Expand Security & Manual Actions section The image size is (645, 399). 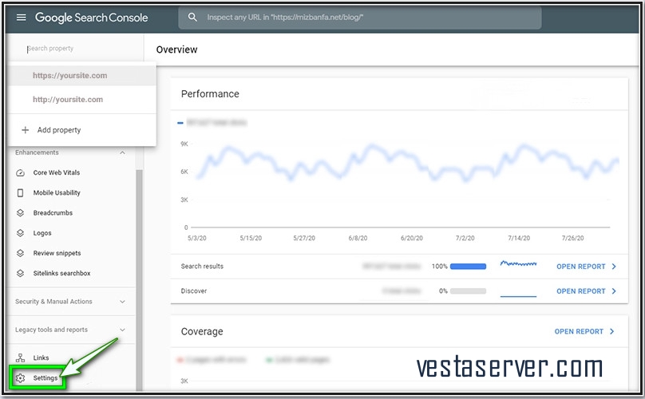[x=122, y=302]
